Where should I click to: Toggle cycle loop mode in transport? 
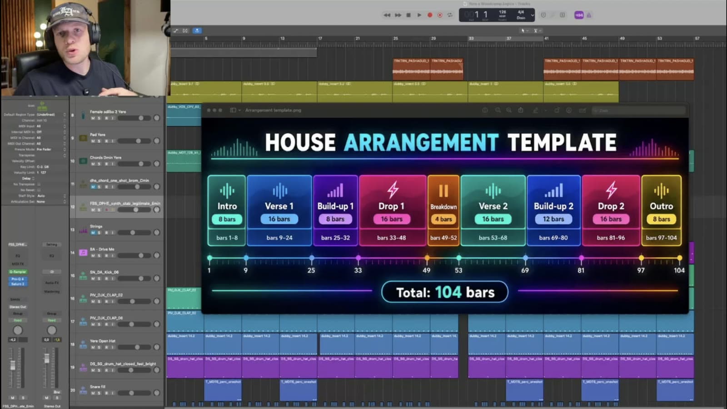(450, 15)
